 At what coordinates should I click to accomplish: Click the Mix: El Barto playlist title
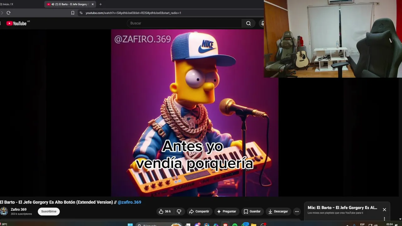coord(342,207)
